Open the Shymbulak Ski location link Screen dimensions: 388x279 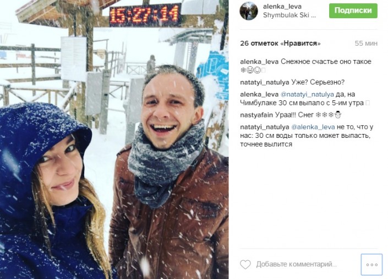pyautogui.click(x=289, y=15)
